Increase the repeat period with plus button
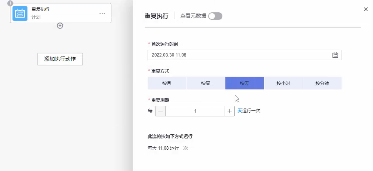Image resolution: width=373 pixels, height=171 pixels. [229, 111]
